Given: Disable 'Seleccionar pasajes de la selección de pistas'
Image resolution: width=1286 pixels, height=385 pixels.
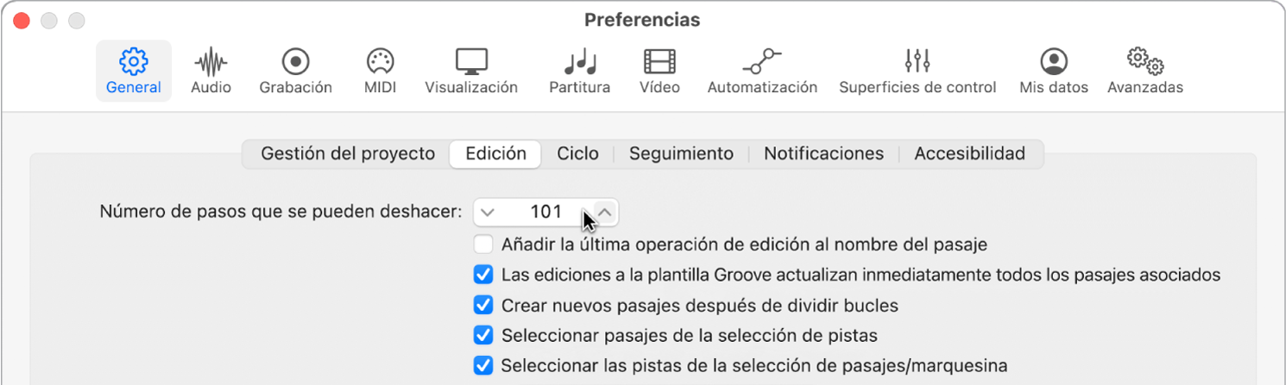Looking at the screenshot, I should (x=483, y=335).
